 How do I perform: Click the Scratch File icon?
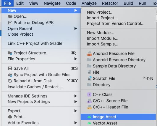[89, 78]
